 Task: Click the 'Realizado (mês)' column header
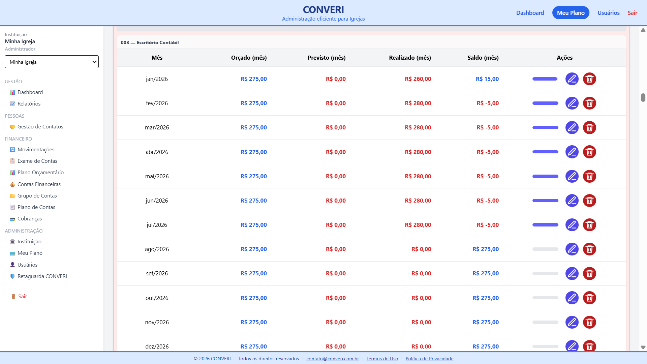(x=410, y=58)
